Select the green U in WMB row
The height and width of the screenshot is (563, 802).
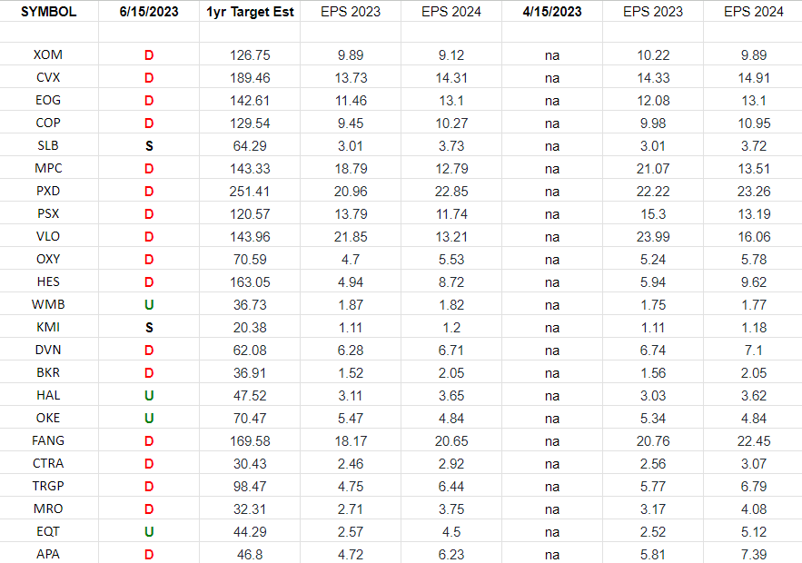pyautogui.click(x=149, y=305)
